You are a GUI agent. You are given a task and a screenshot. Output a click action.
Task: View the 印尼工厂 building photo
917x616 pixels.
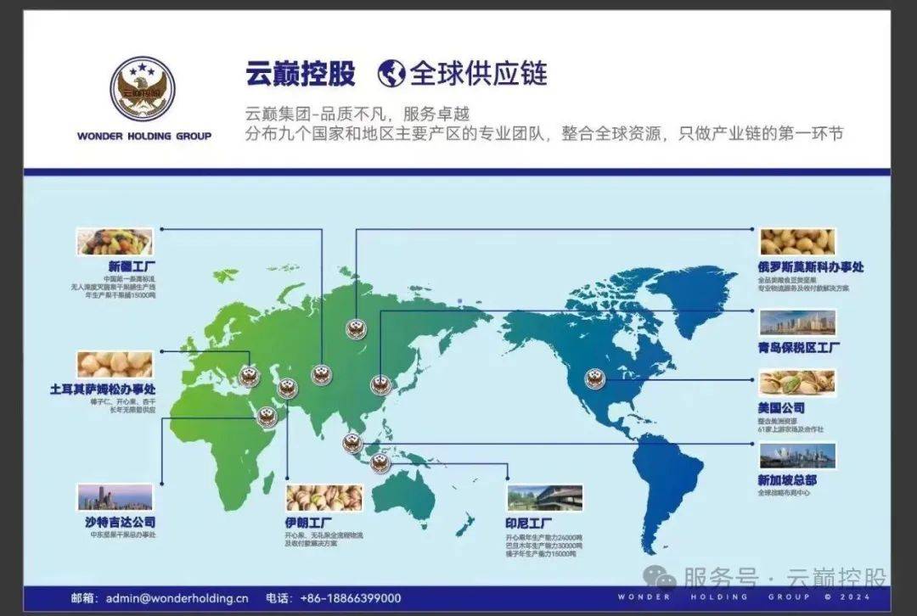[545, 499]
